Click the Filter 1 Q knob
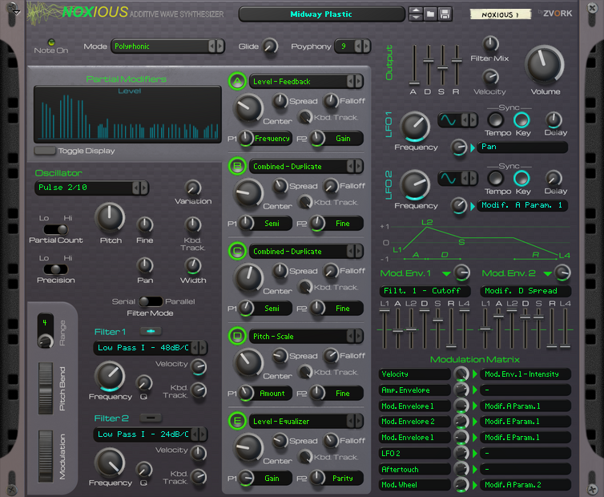The width and height of the screenshot is (604, 497). pyautogui.click(x=144, y=383)
